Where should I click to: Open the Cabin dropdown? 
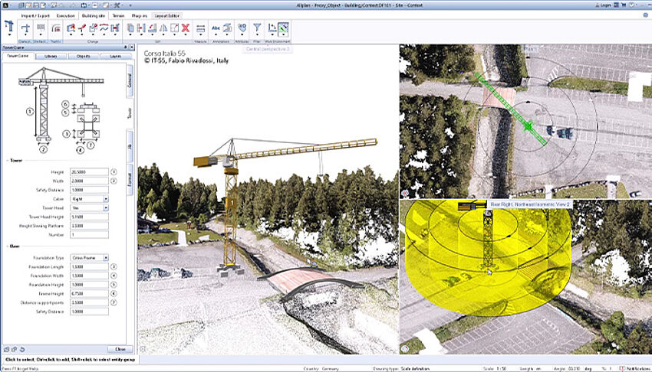tap(106, 198)
